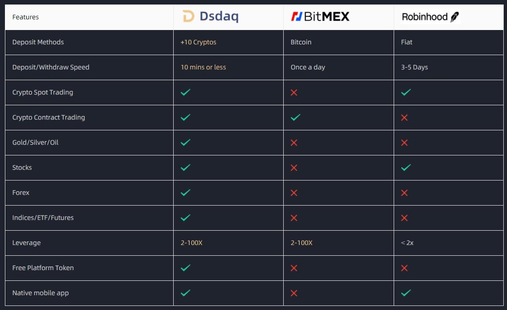Click Dsdaq checkmark in Gold/Silver/Oil row
Viewport: 507px width, 310px height.
pos(186,143)
